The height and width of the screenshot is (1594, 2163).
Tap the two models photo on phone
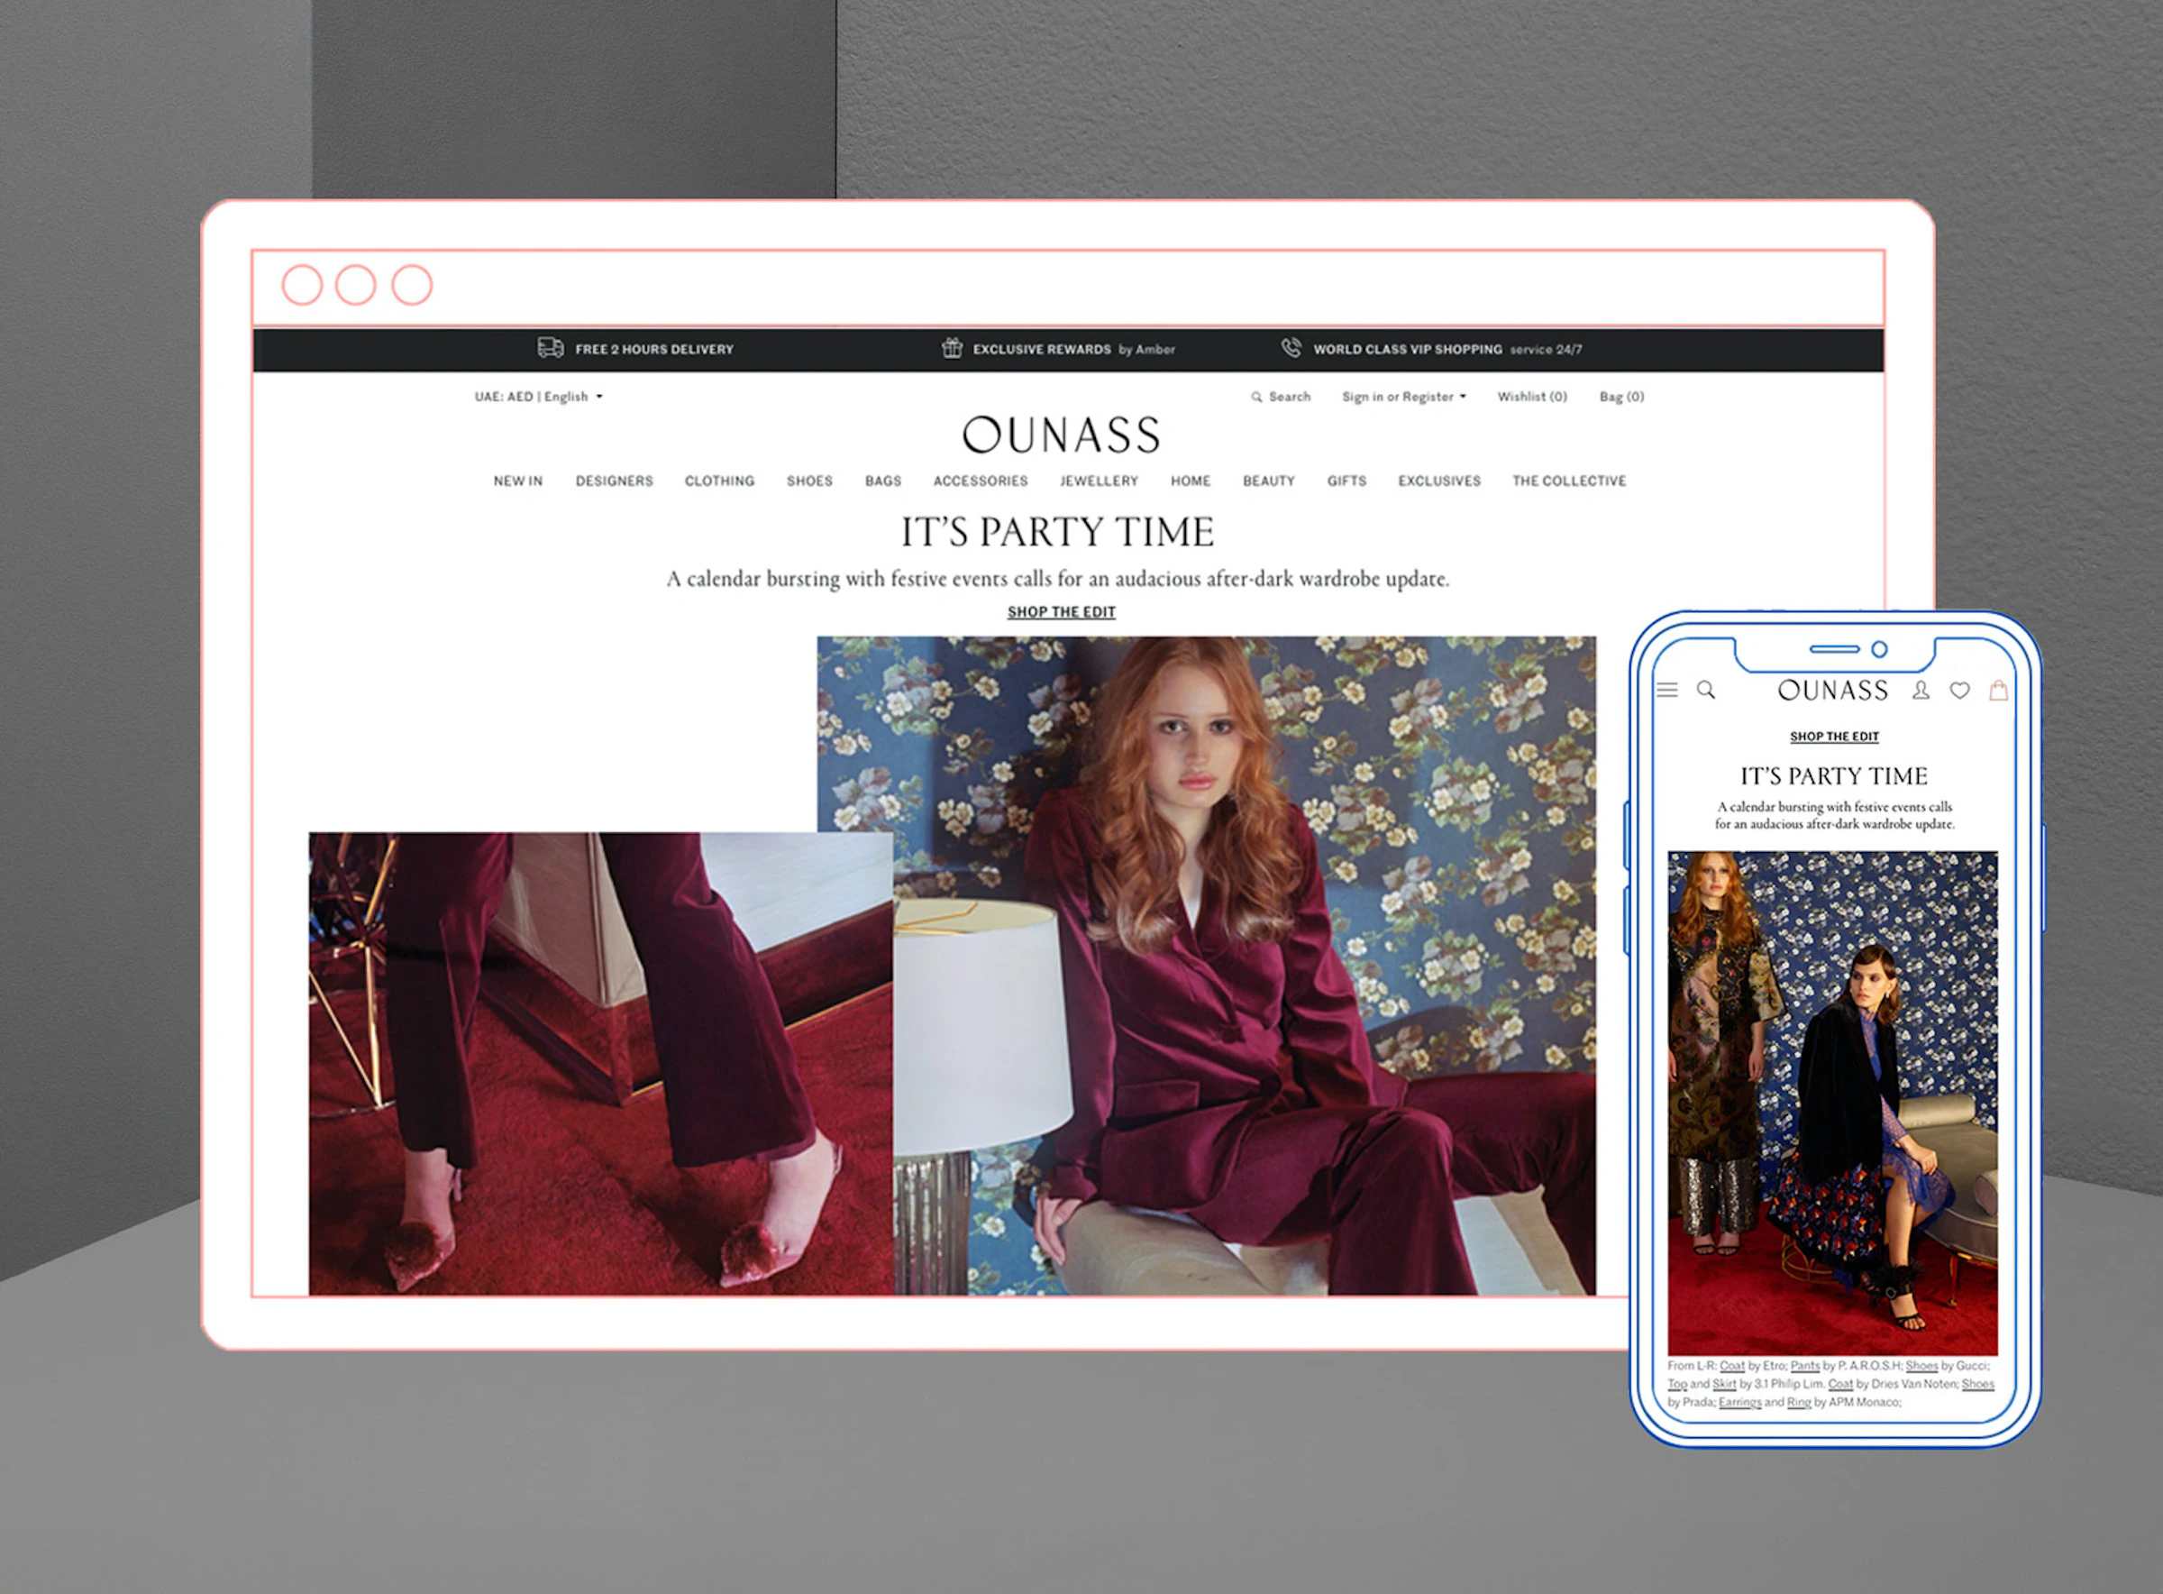[1833, 1103]
